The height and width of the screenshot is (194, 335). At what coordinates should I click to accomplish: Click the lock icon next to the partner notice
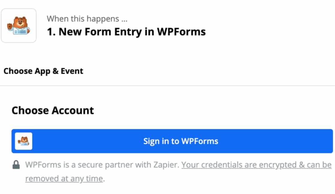pos(15,164)
